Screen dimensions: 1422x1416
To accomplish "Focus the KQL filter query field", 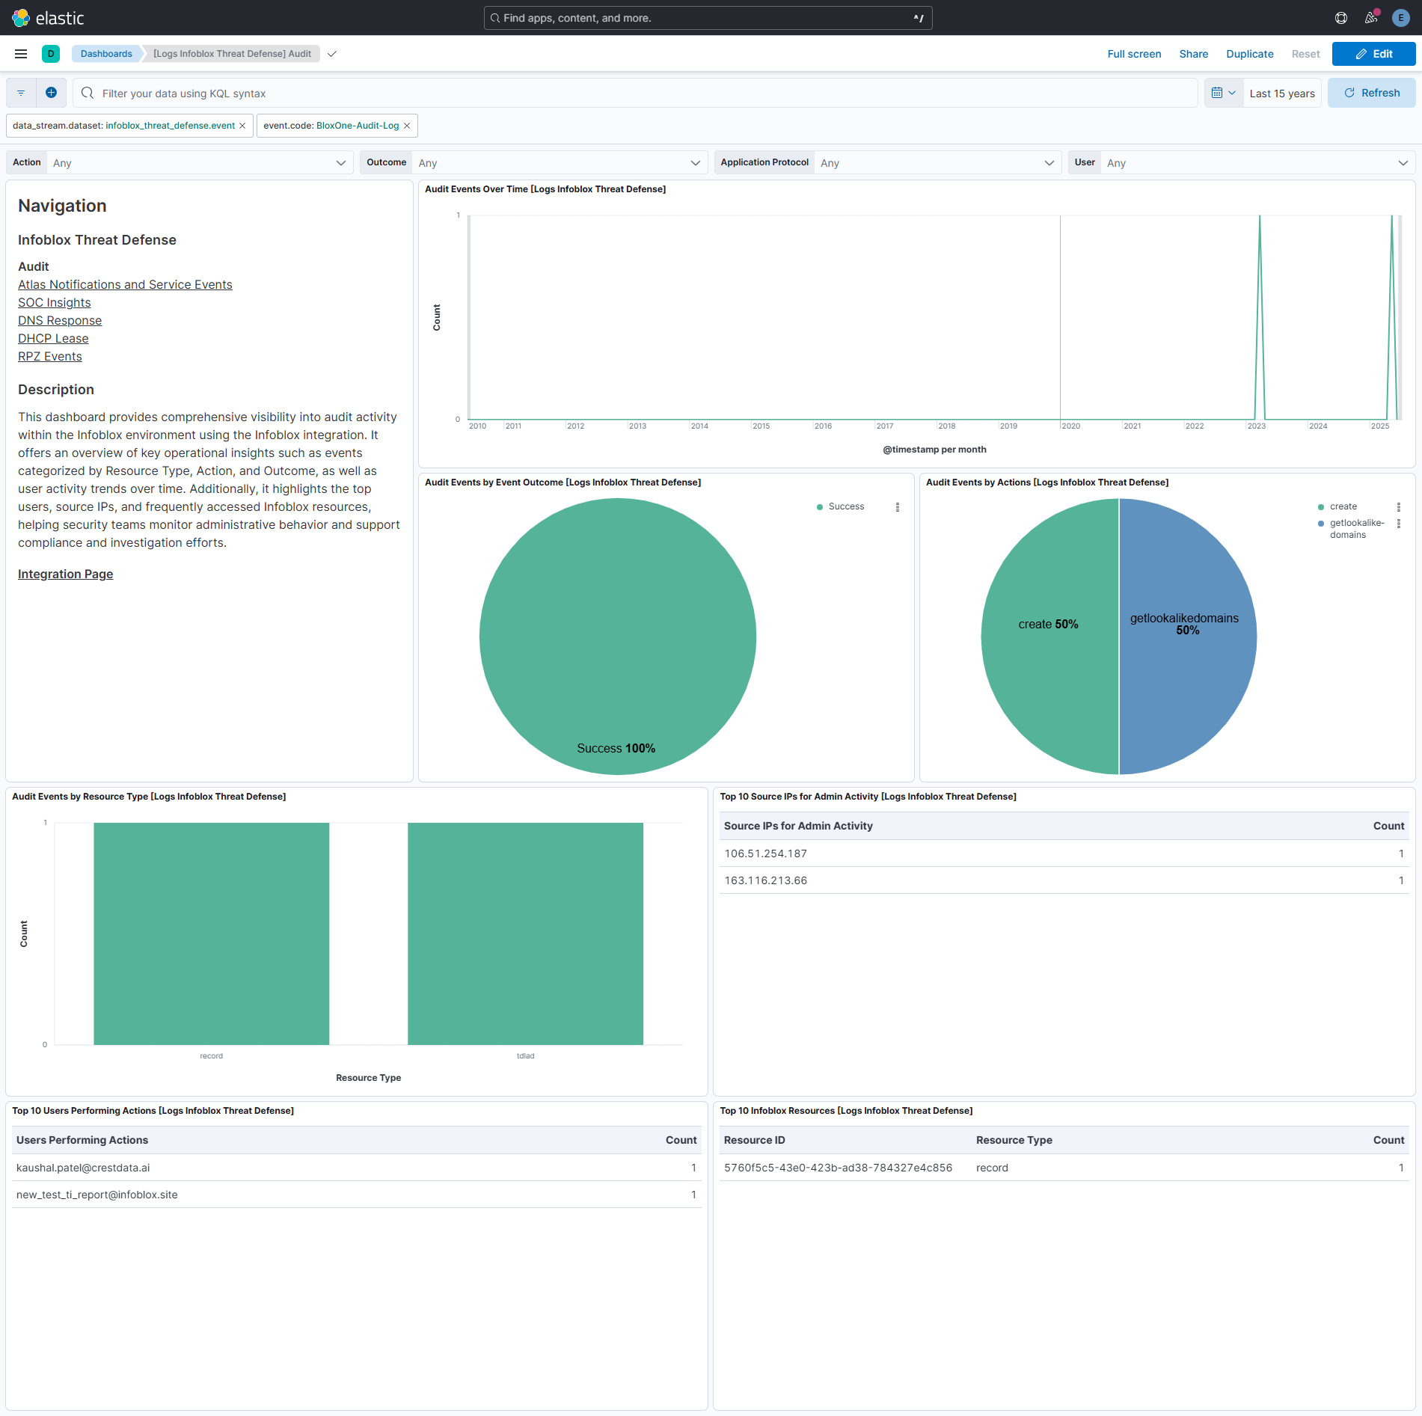I will (x=636, y=93).
